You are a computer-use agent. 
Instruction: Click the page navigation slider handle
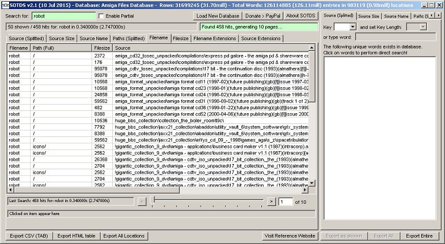click(x=151, y=201)
